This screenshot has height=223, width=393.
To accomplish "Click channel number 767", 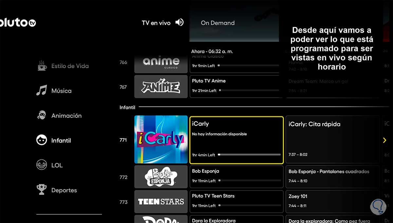I will [123, 87].
